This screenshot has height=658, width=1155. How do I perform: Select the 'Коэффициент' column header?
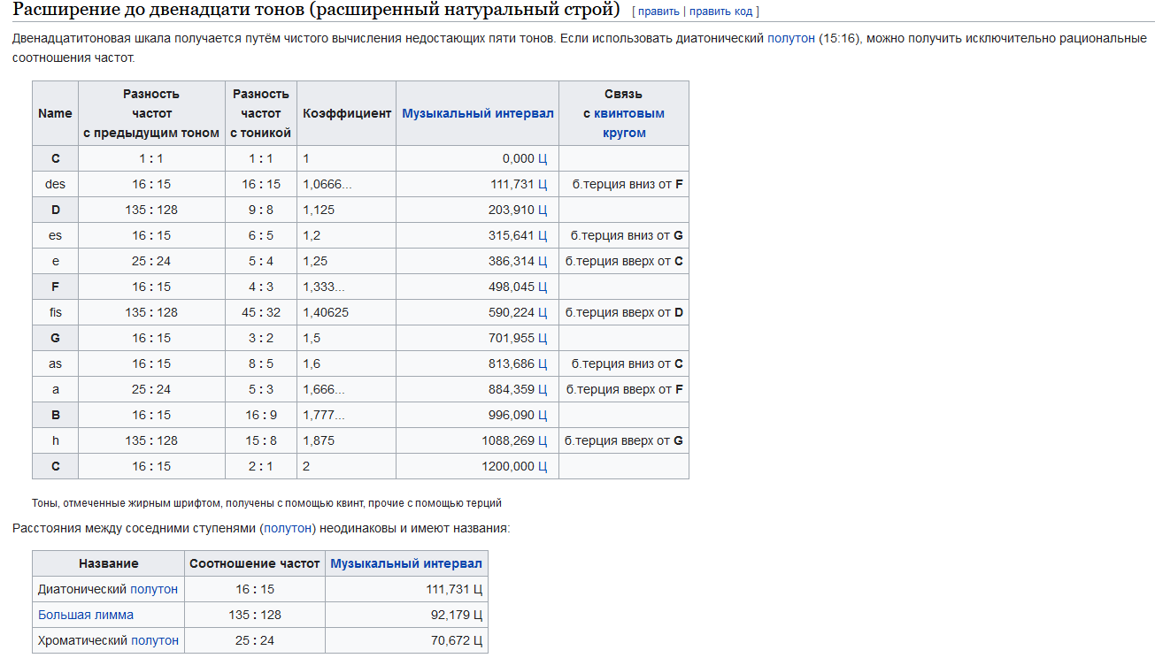347,113
